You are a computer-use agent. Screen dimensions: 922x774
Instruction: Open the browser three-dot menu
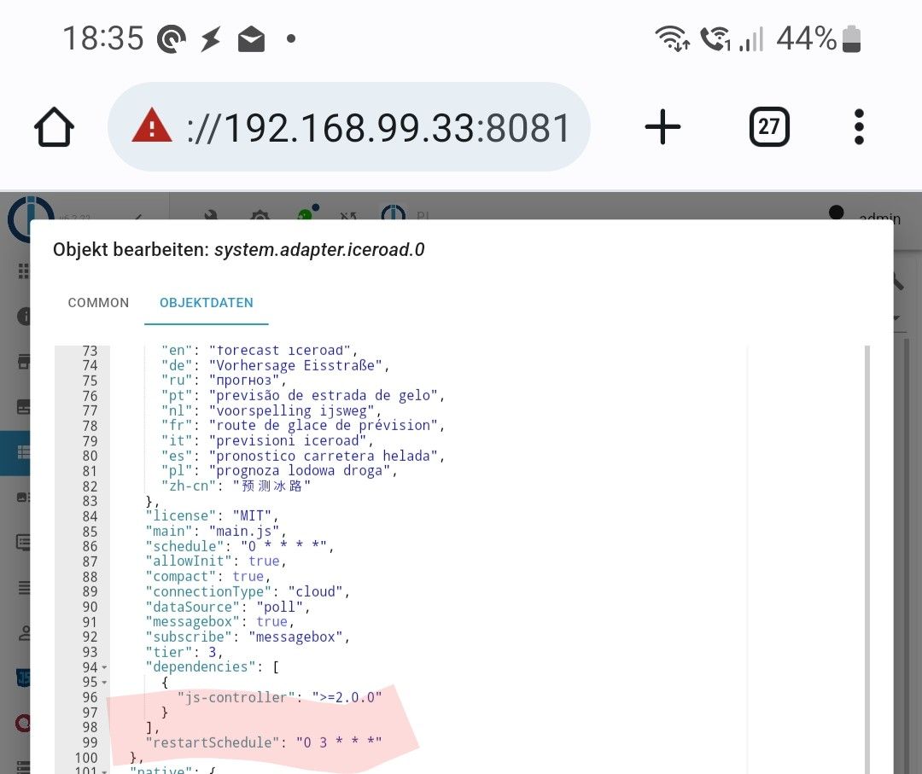click(x=859, y=128)
